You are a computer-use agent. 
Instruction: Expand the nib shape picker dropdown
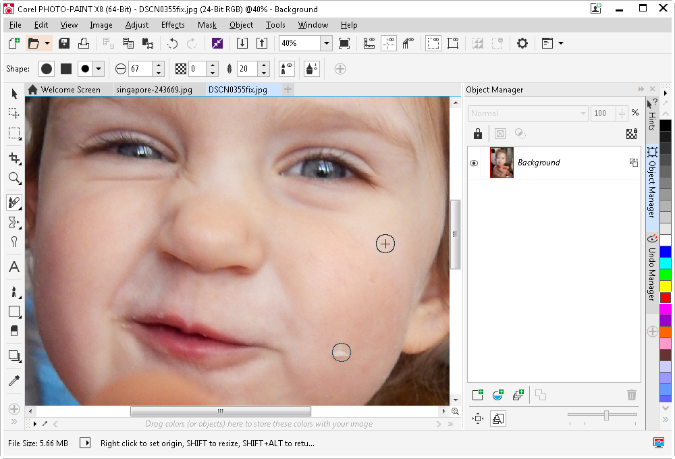click(x=99, y=69)
